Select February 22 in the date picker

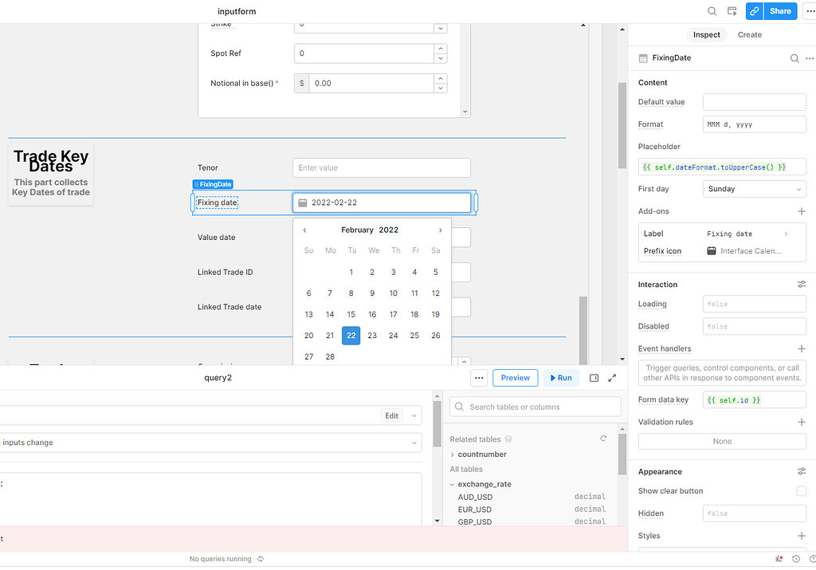pos(351,335)
